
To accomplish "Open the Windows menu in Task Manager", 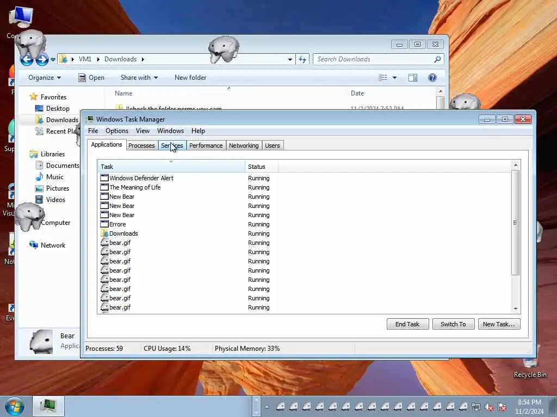I will pyautogui.click(x=170, y=131).
